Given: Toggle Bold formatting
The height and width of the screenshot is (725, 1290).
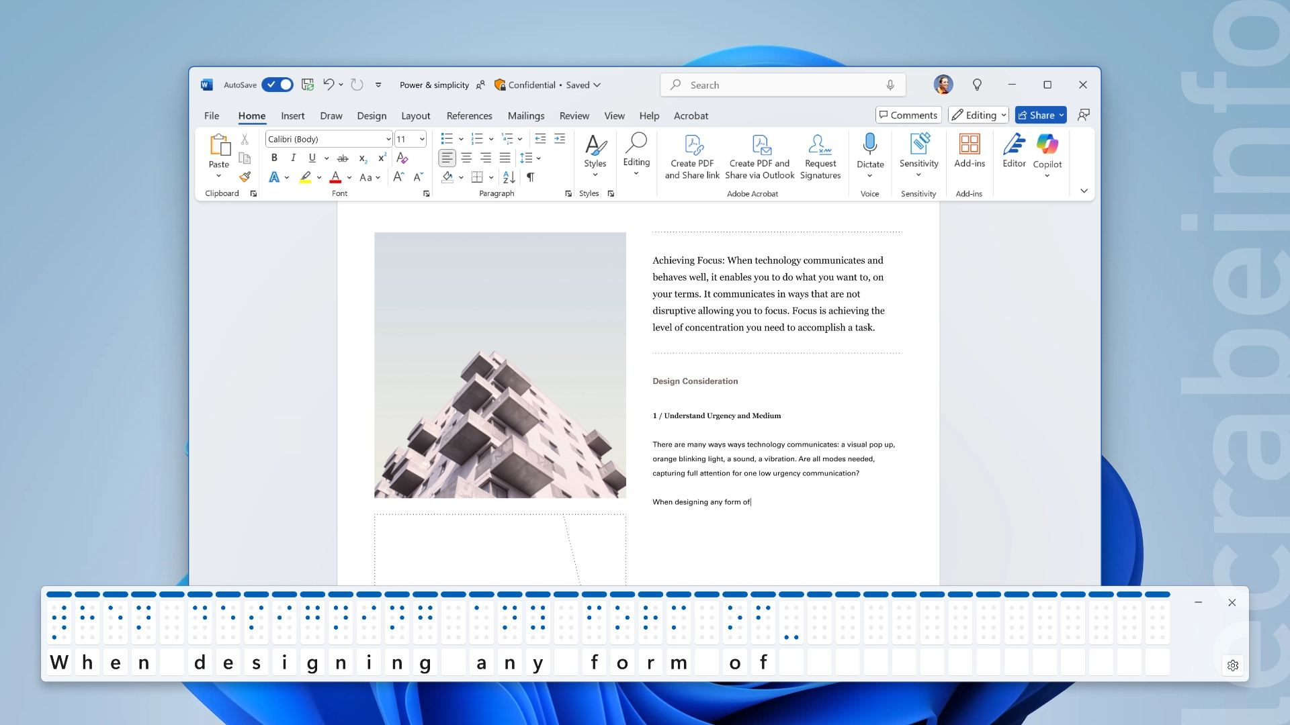Looking at the screenshot, I should [x=274, y=158].
